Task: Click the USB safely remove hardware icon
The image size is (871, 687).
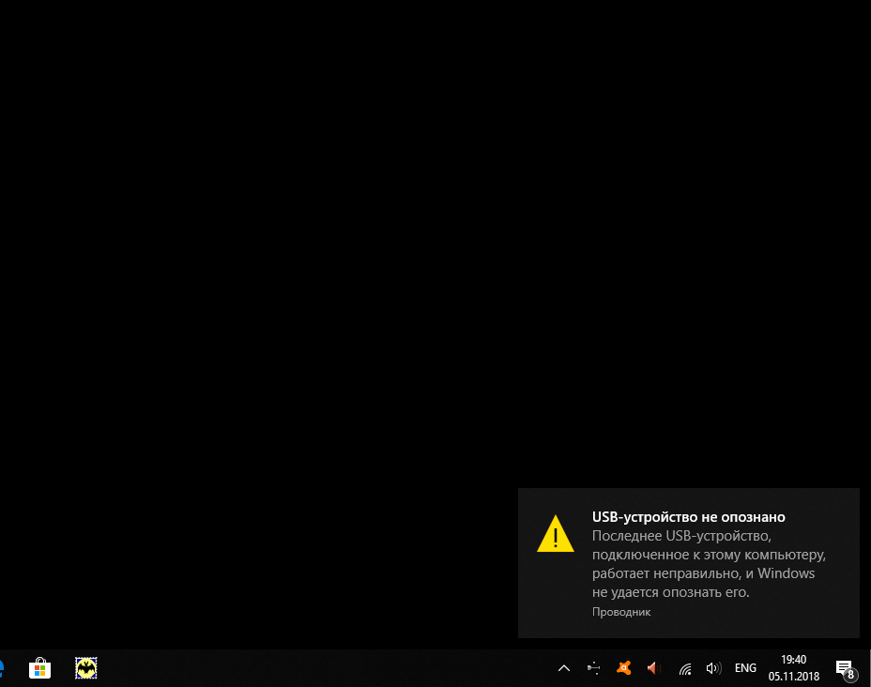Action: click(594, 668)
